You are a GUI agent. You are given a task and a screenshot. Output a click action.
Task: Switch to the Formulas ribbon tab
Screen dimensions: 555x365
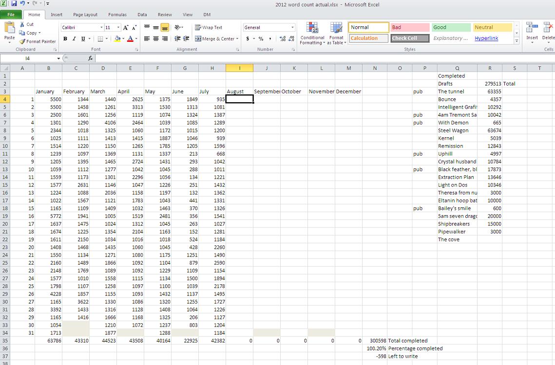coord(117,15)
